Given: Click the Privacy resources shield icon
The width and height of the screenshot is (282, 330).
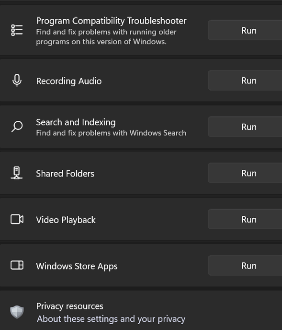Looking at the screenshot, I should [x=17, y=312].
